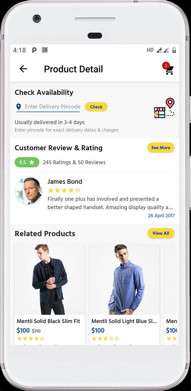Tap the 245 Ratings & 50 Reviews text
This screenshot has width=191, height=391.
pyautogui.click(x=74, y=162)
